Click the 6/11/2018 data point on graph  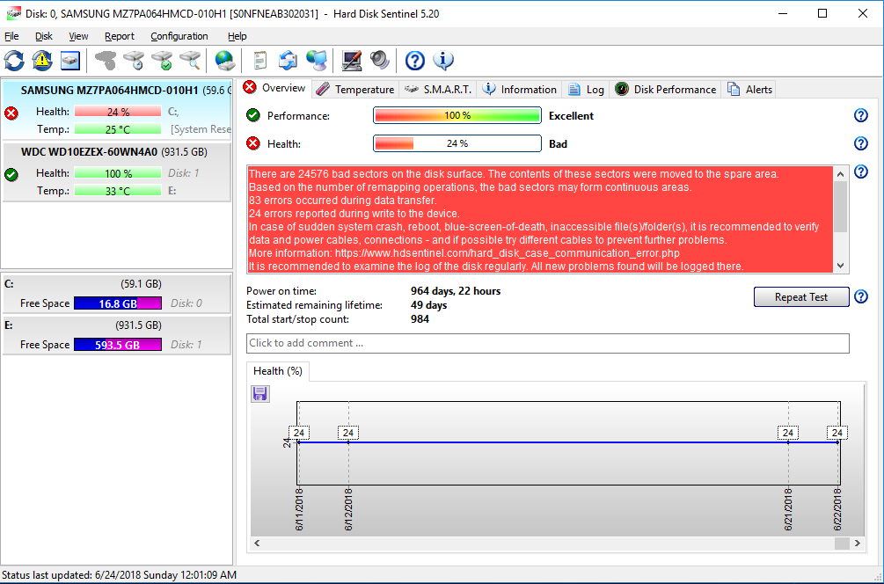coord(299,442)
